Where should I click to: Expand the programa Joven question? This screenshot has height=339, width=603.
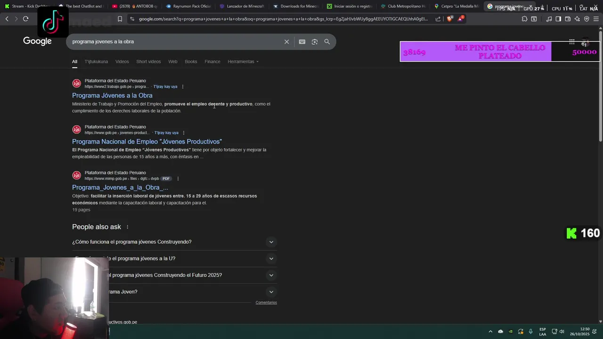click(174, 292)
